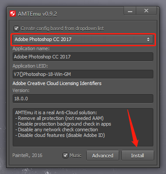This screenshot has height=174, width=166.
Task: Click the Advanced button
Action: [x=102, y=156]
